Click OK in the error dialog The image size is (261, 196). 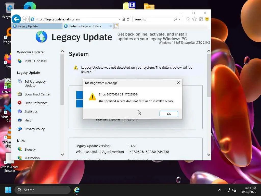coord(169,114)
